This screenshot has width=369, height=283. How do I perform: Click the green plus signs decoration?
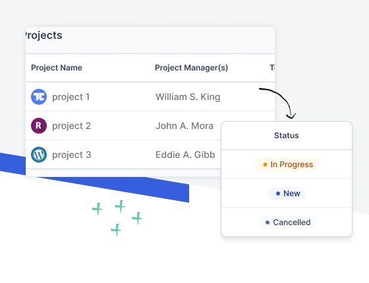point(117,218)
